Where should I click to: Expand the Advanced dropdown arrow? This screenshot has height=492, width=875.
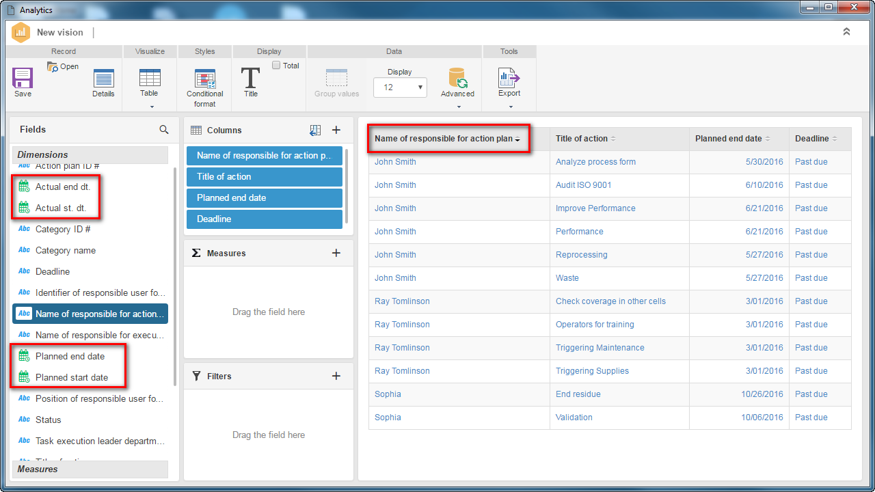(459, 107)
